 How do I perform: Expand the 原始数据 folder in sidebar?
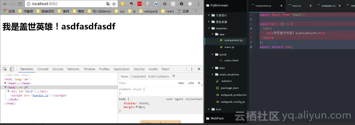pyautogui.click(x=209, y=22)
